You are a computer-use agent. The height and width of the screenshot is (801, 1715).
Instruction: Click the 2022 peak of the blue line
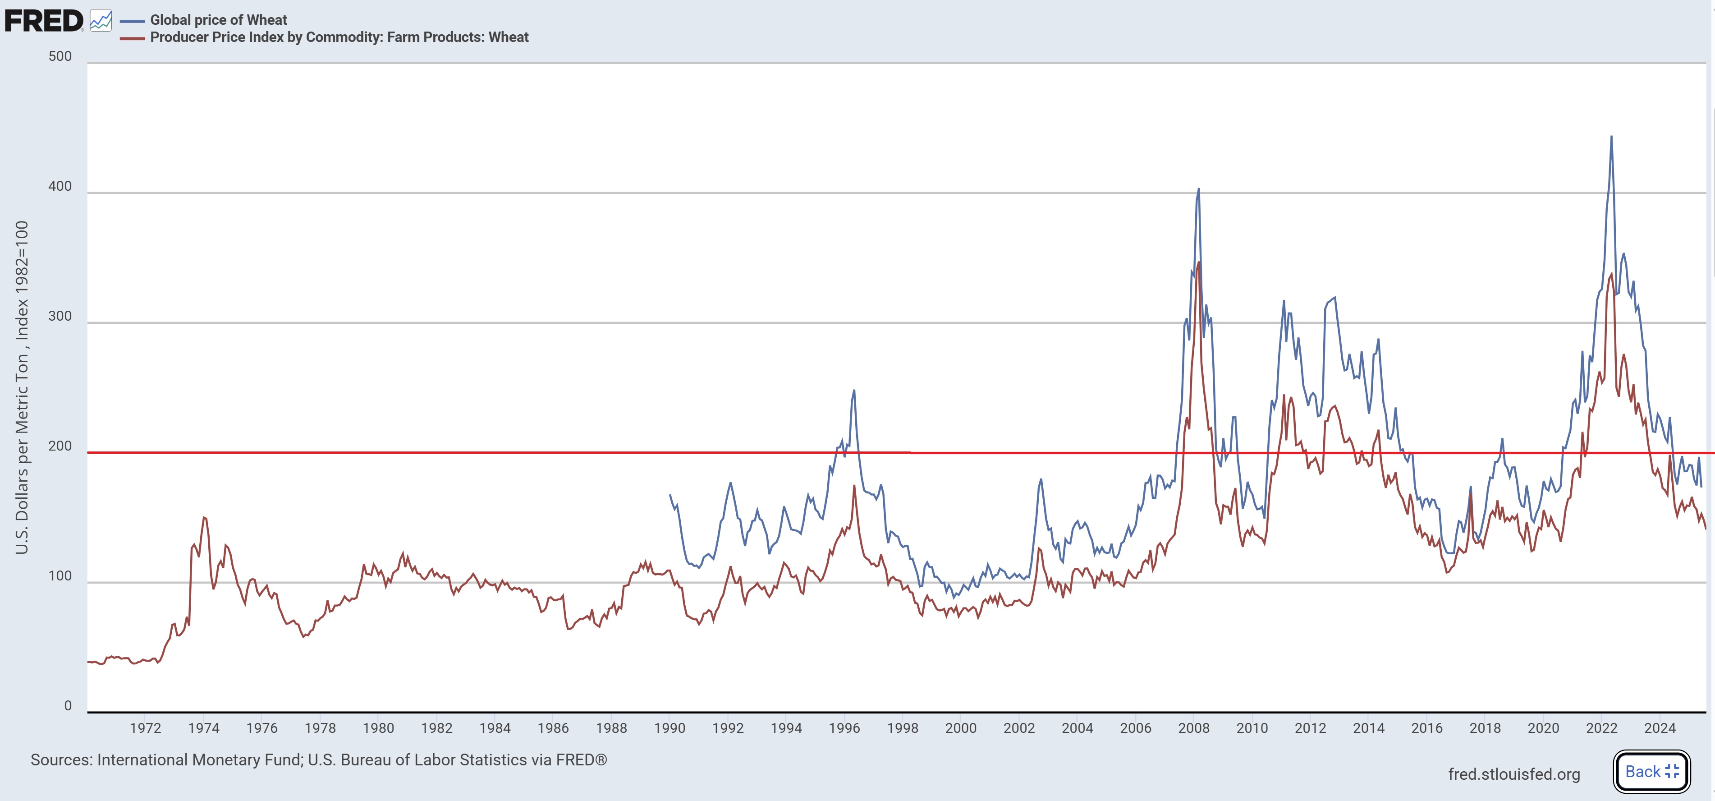(1611, 137)
